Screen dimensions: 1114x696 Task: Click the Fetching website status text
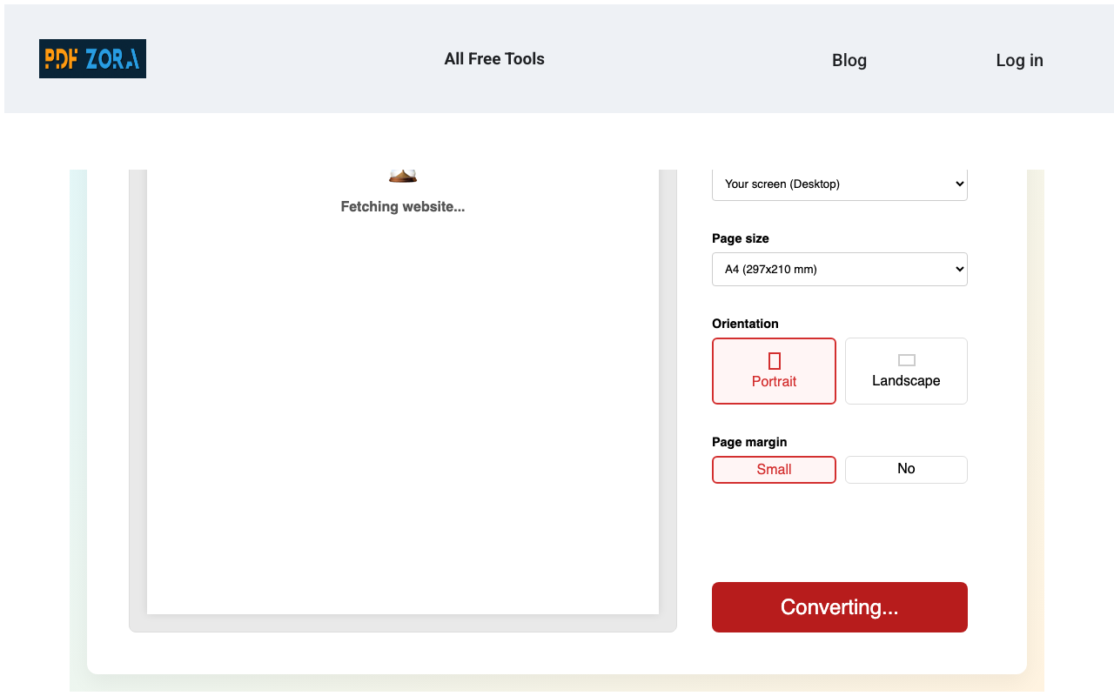[402, 206]
